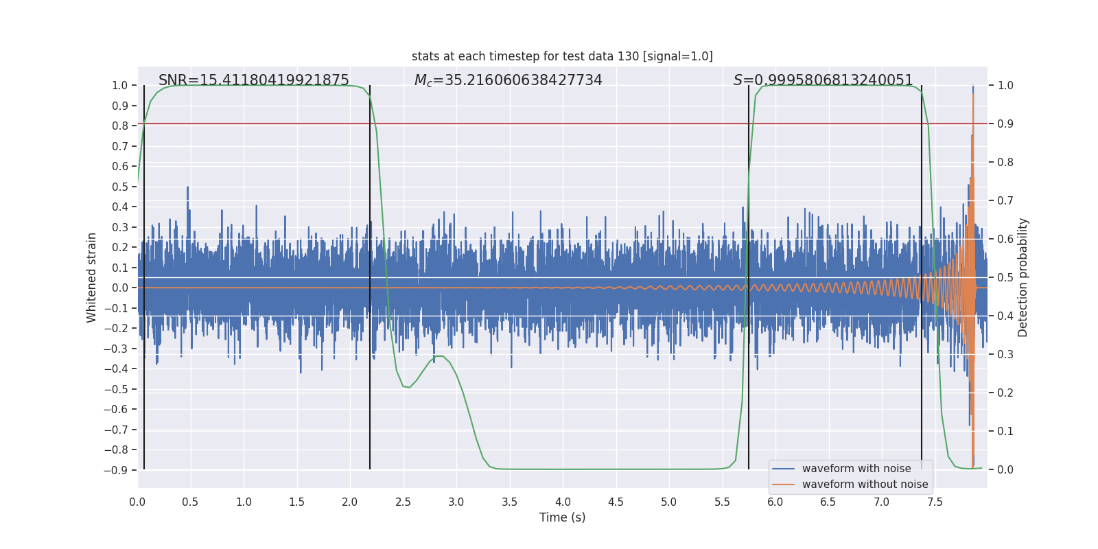Click the 0.1 tick on Detection probability axis
This screenshot has height=549, width=1098.
pos(1005,432)
